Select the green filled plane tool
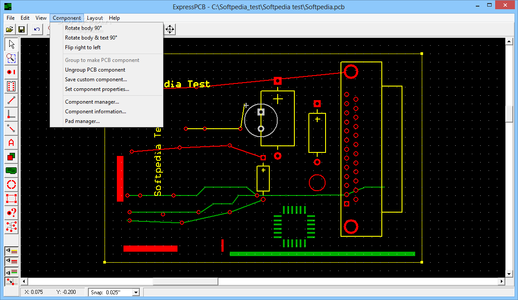518x300 pixels. 11,170
